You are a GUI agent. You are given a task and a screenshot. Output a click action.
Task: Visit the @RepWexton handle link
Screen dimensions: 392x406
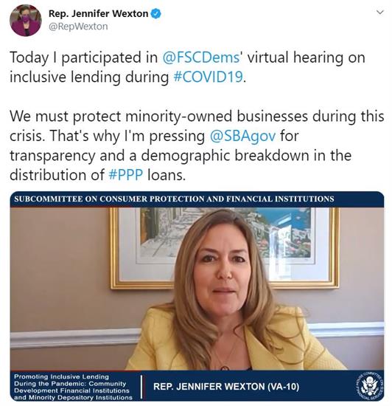(x=78, y=27)
